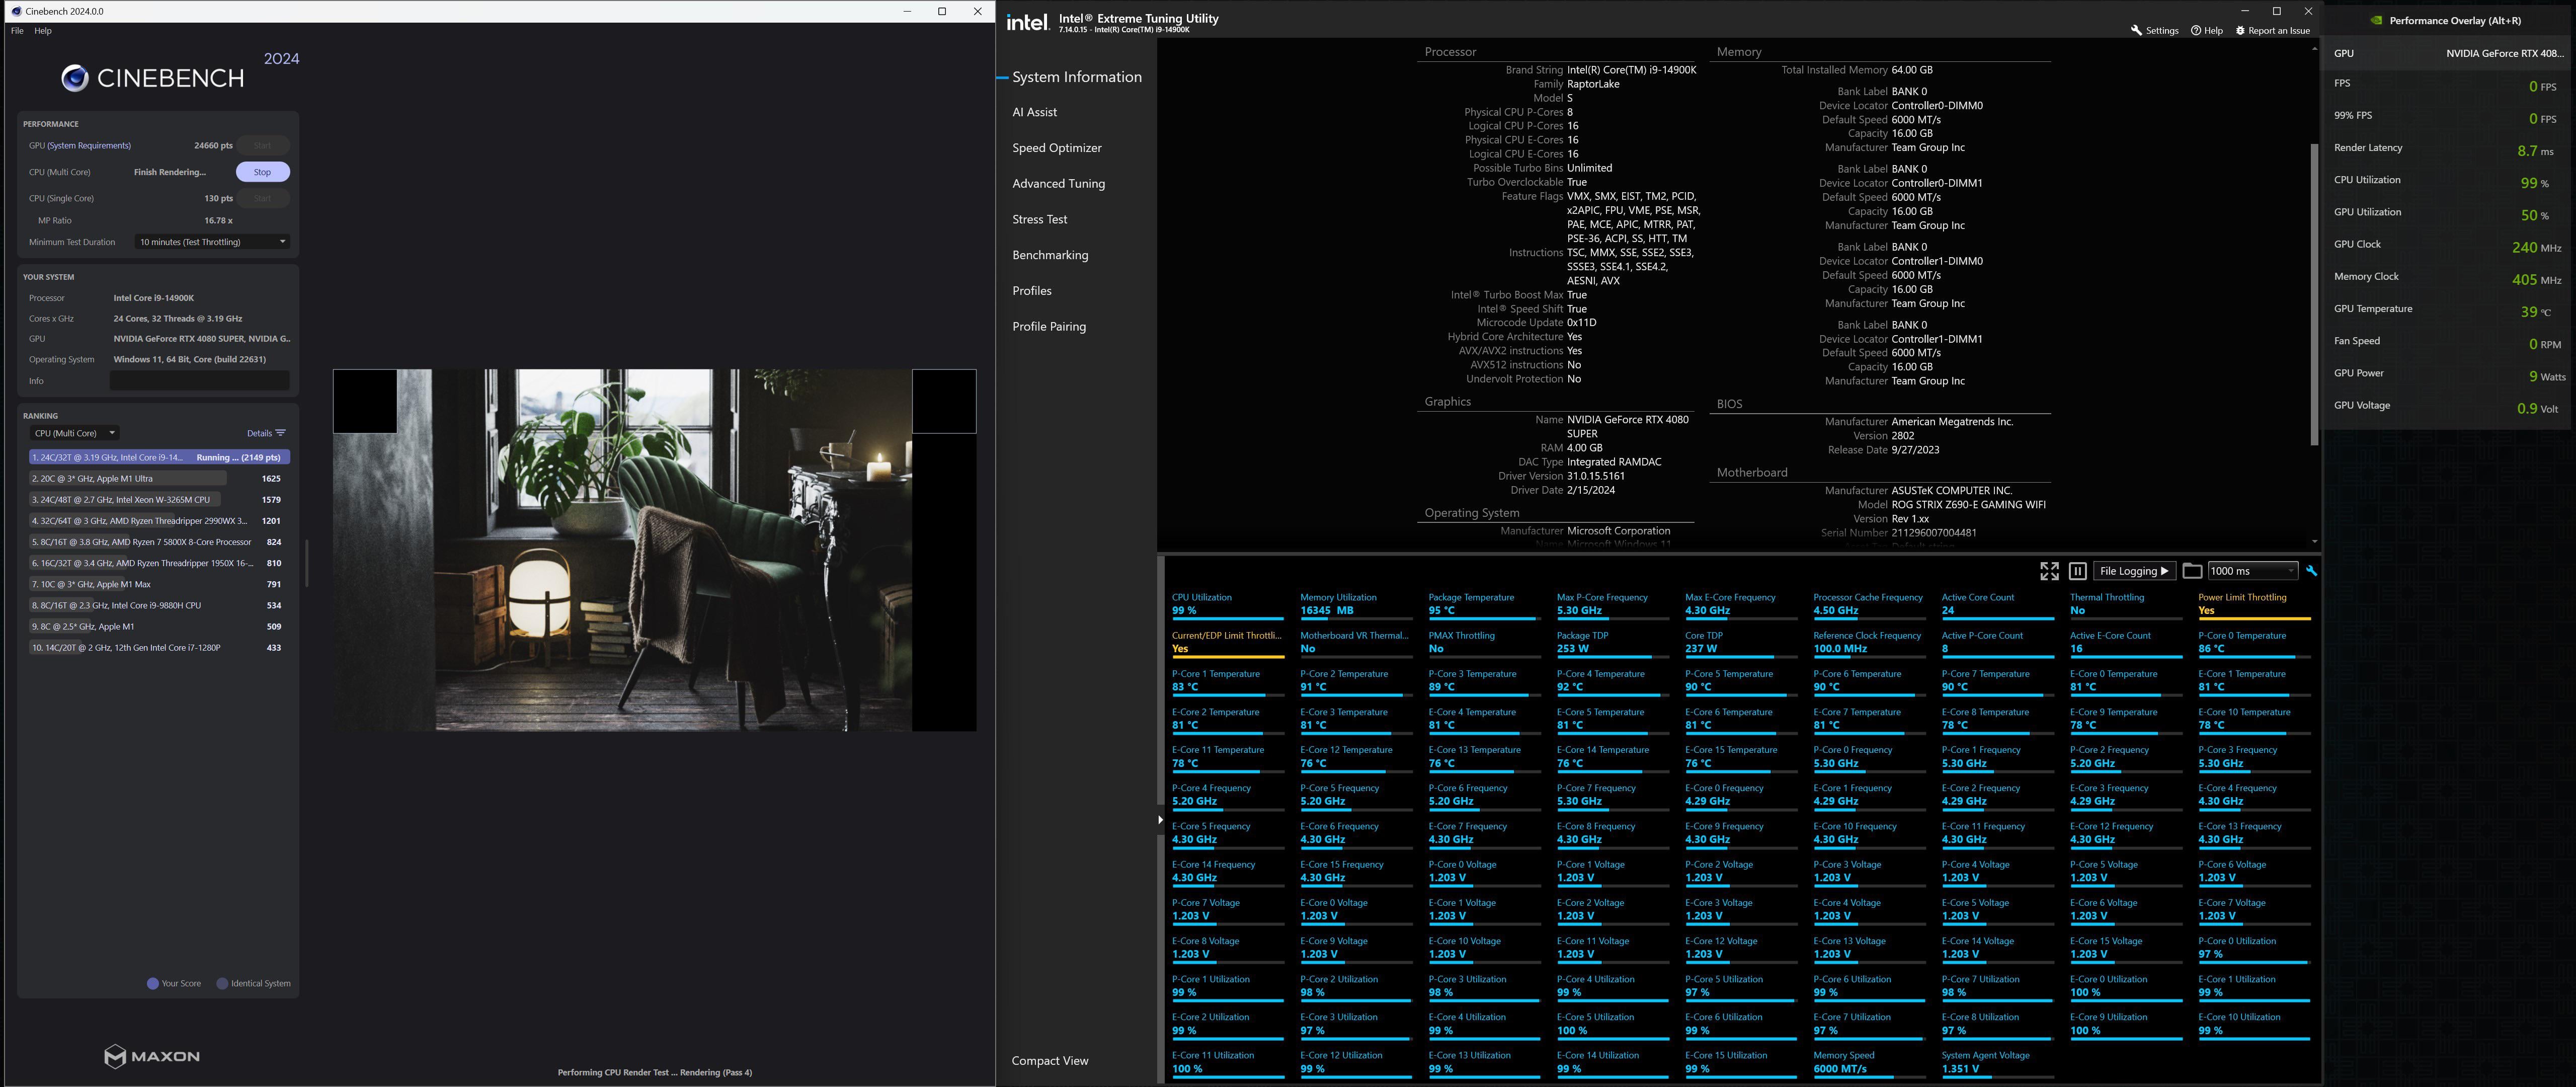
Task: Open Cinebench Help menu
Action: click(43, 31)
